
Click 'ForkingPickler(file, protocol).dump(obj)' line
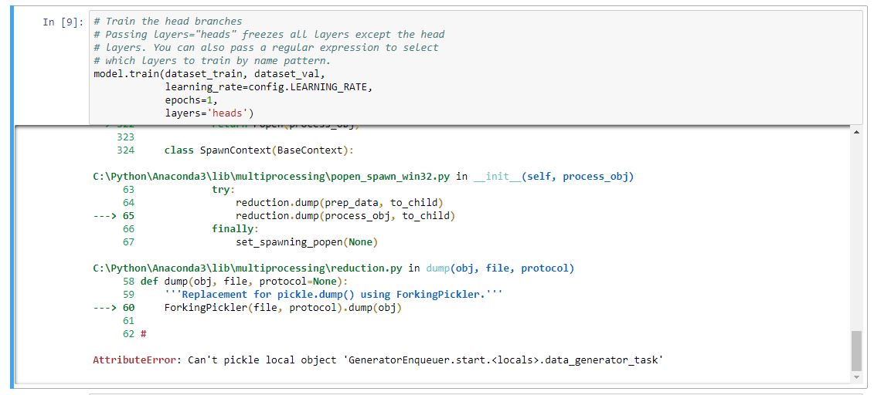283,308
